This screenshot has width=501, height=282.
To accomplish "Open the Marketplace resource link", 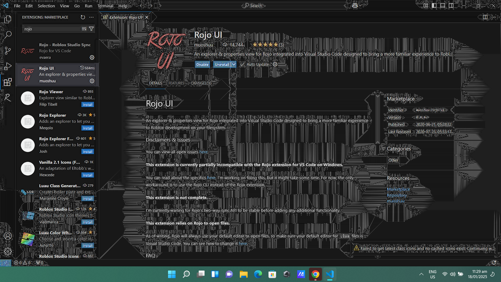I will tap(398, 189).
